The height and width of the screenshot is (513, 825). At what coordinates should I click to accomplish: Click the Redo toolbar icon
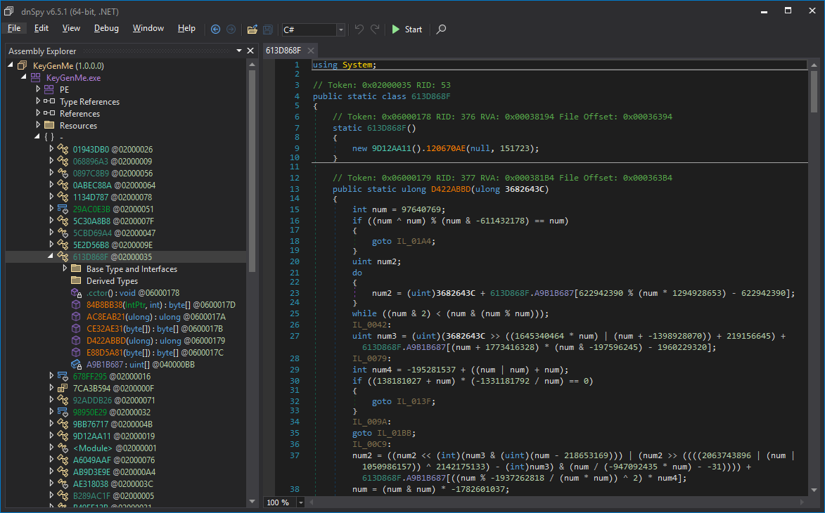coord(375,30)
